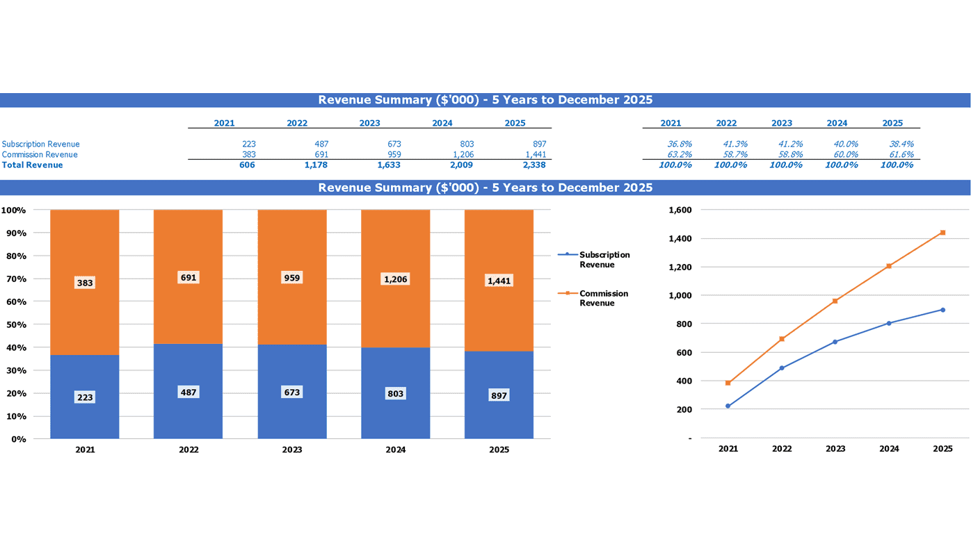Select the 2021 header above 606 total column
971x546 pixels.
click(x=224, y=123)
